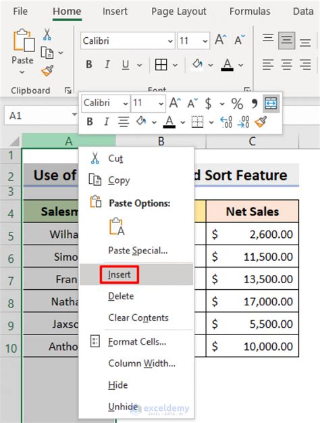
Task: Apply Accounting dollar format in mini toolbar
Action: (x=208, y=103)
